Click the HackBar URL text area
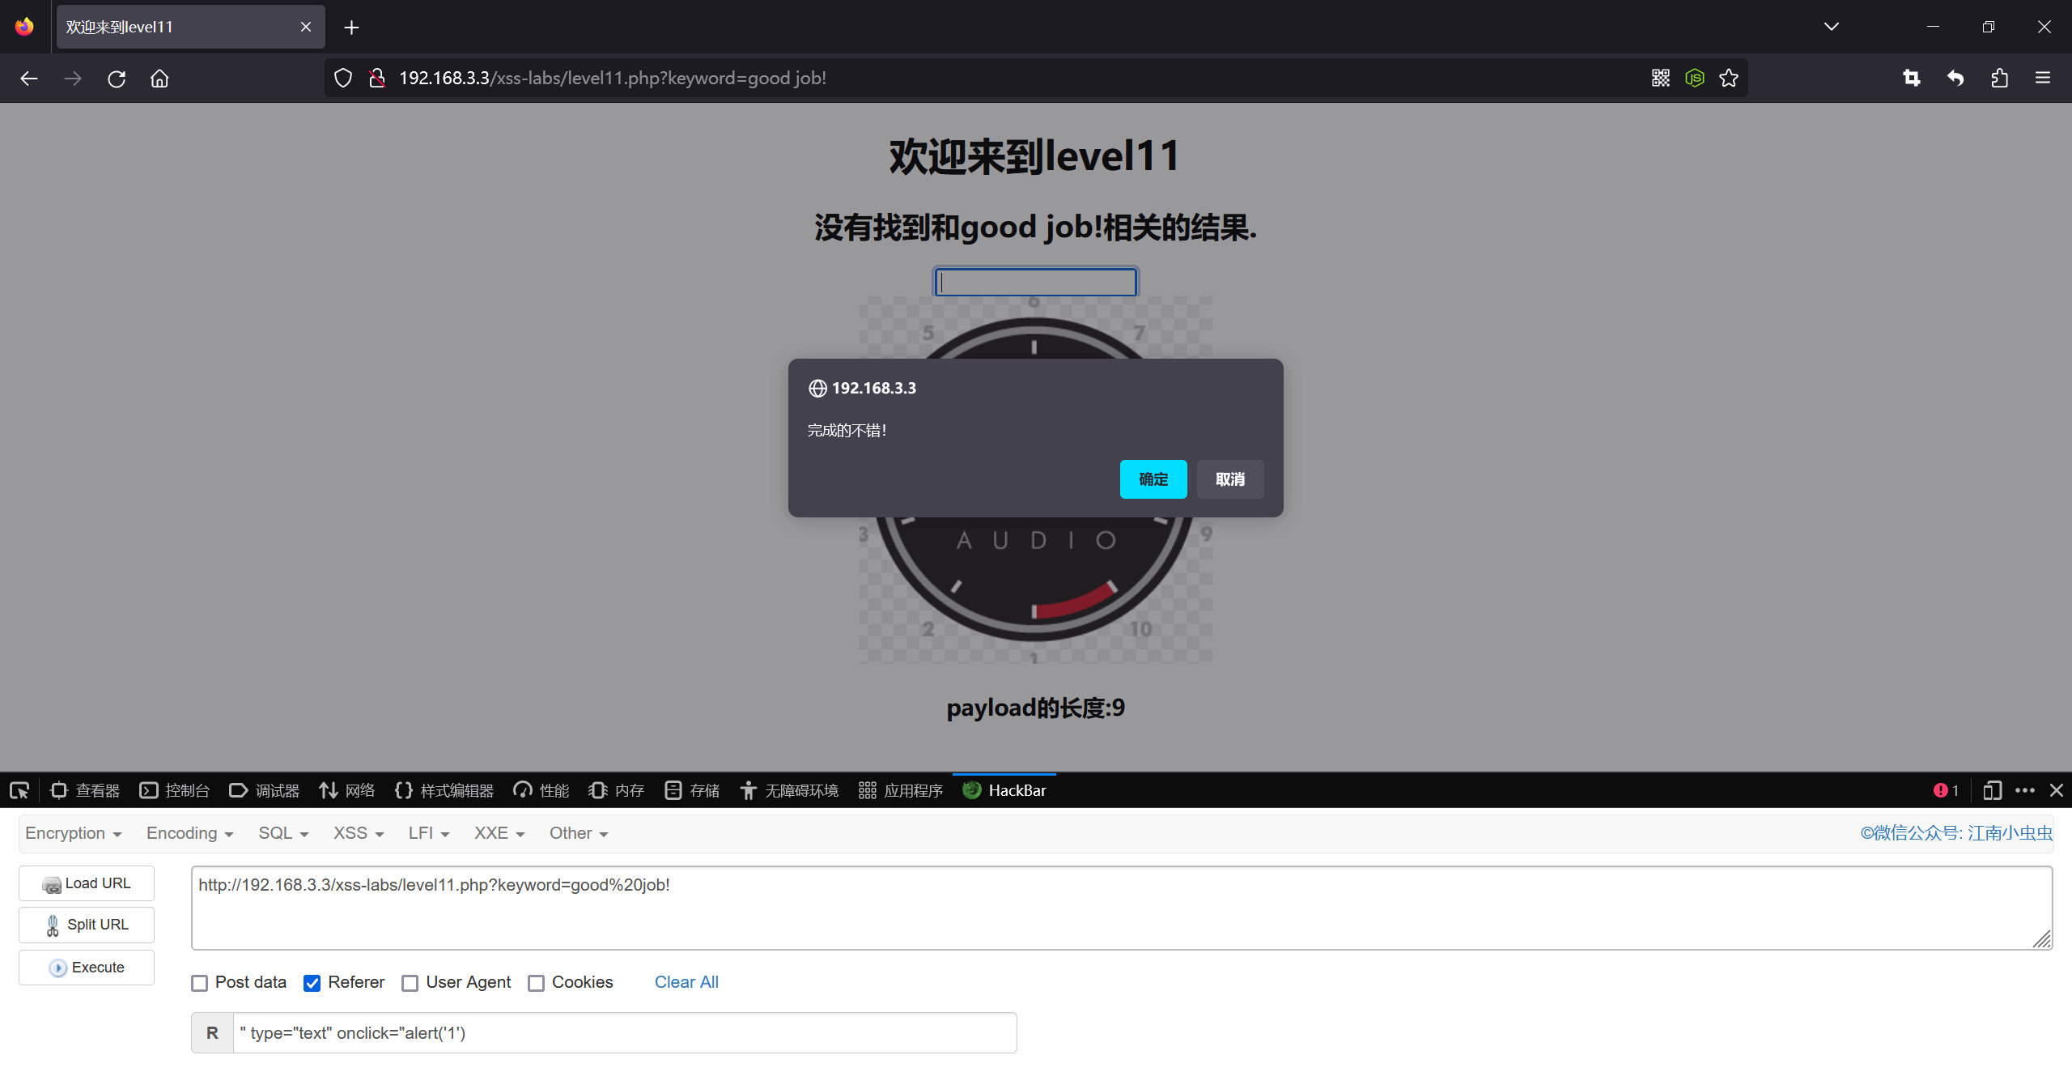The width and height of the screenshot is (2072, 1072). click(1122, 908)
